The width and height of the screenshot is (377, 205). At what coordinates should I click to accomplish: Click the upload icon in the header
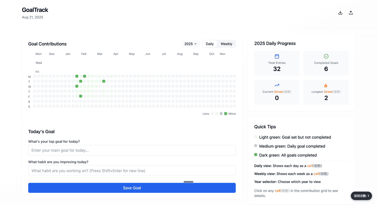click(351, 13)
